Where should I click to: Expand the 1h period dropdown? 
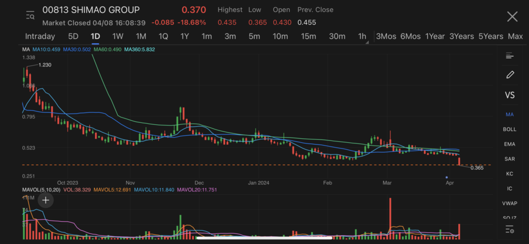click(x=363, y=37)
